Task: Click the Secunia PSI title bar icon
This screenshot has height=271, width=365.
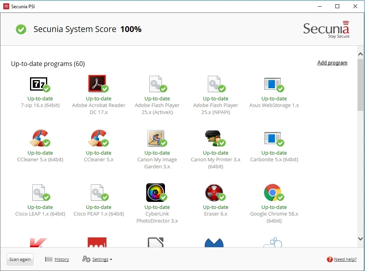Action: (x=6, y=6)
